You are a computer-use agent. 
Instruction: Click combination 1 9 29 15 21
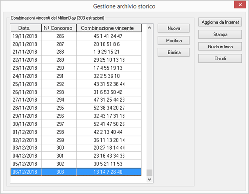click(106, 52)
